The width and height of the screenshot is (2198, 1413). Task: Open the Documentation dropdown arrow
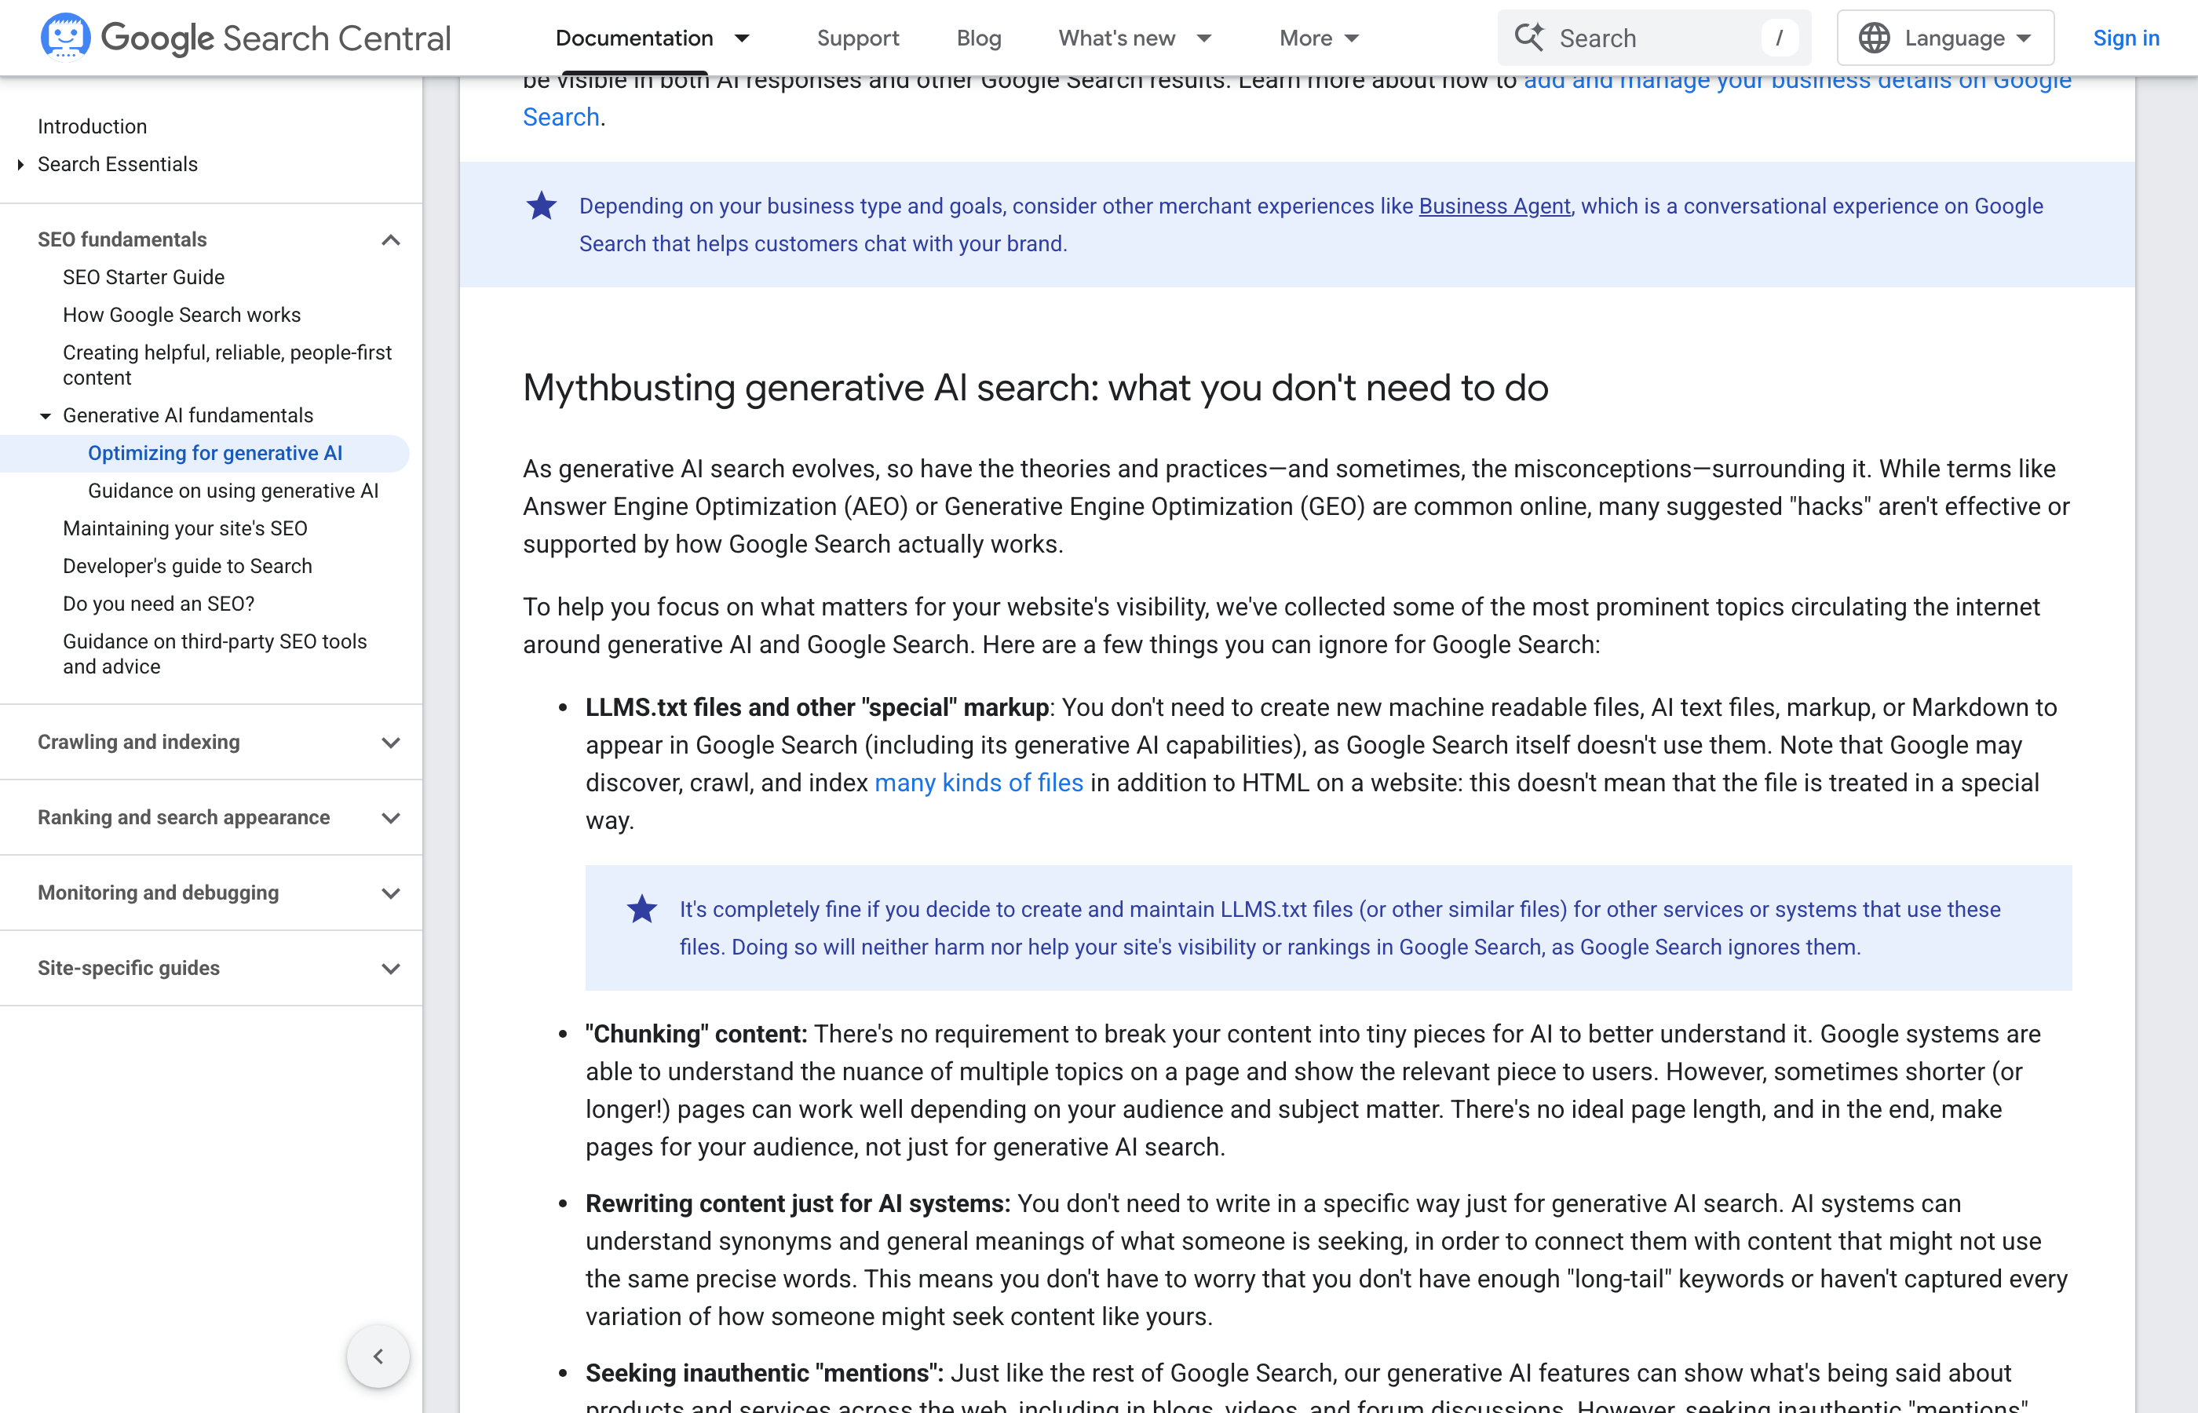(x=742, y=38)
